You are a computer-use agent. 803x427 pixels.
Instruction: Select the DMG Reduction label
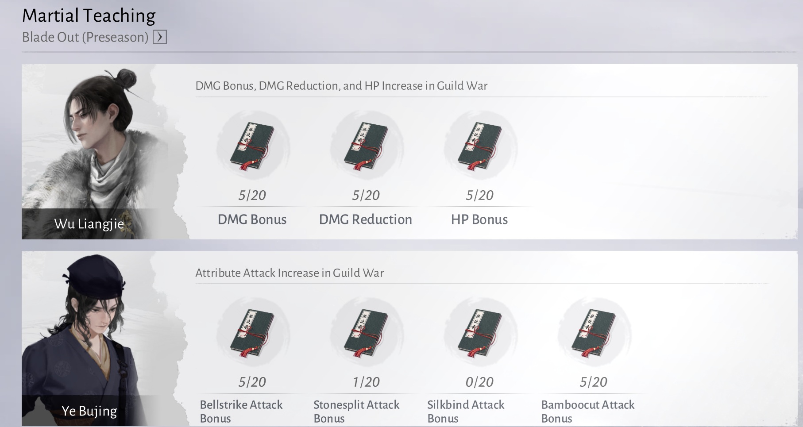coord(366,219)
